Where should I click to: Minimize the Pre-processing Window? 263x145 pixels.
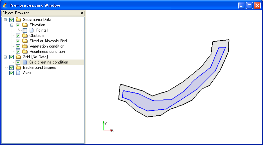coord(242,6)
